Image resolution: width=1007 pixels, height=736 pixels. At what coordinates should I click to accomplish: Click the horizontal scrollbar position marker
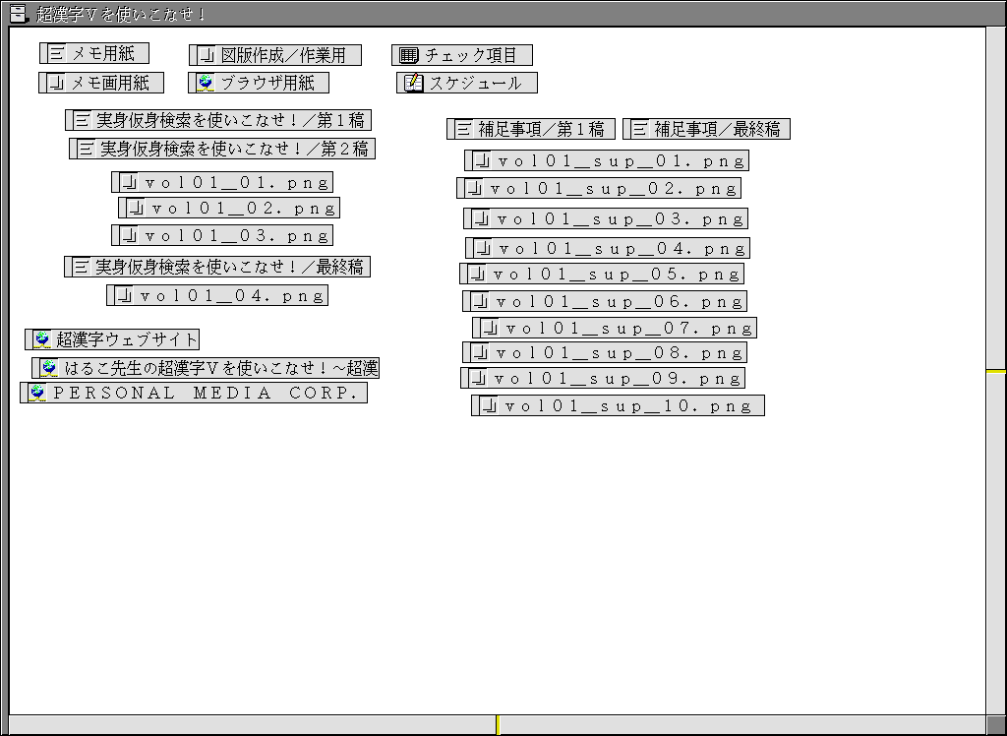pyautogui.click(x=498, y=725)
